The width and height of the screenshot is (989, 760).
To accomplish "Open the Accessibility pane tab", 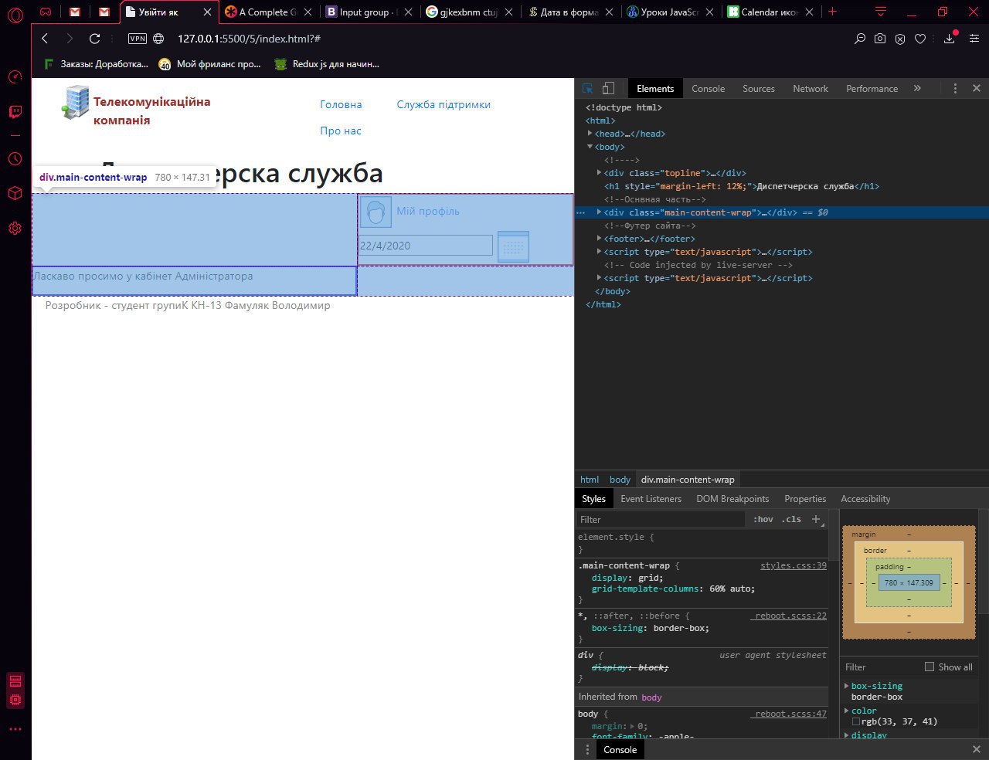I will tap(865, 499).
